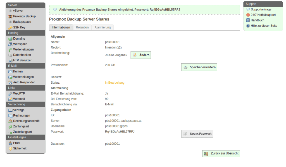286x167 pixels.
Task: Click the Auto Responder icon
Action: 10,83
